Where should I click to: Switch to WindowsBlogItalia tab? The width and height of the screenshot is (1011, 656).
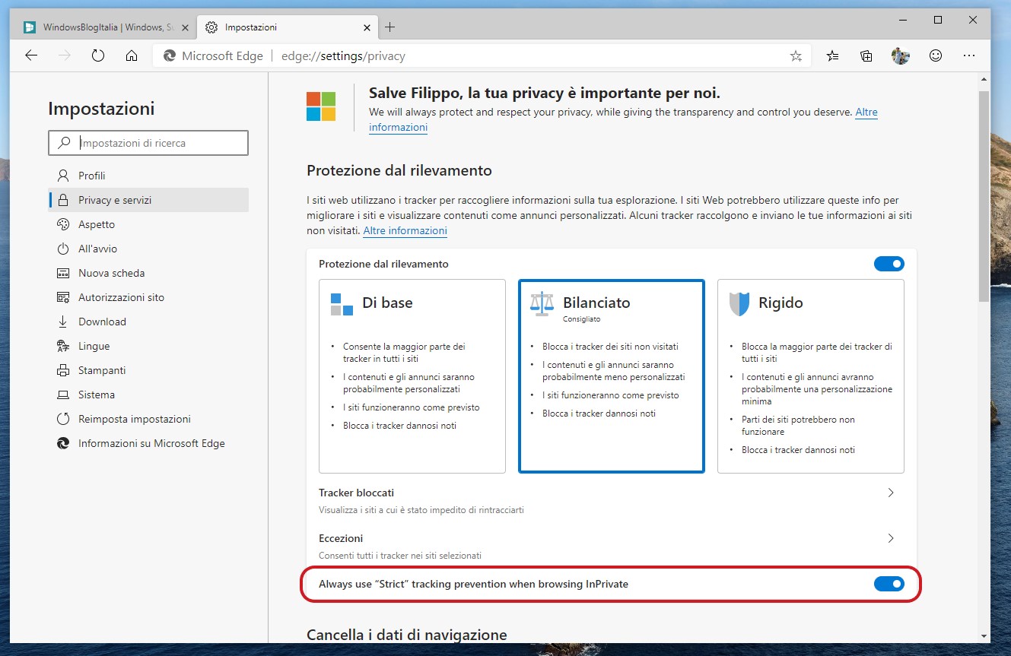(x=105, y=27)
